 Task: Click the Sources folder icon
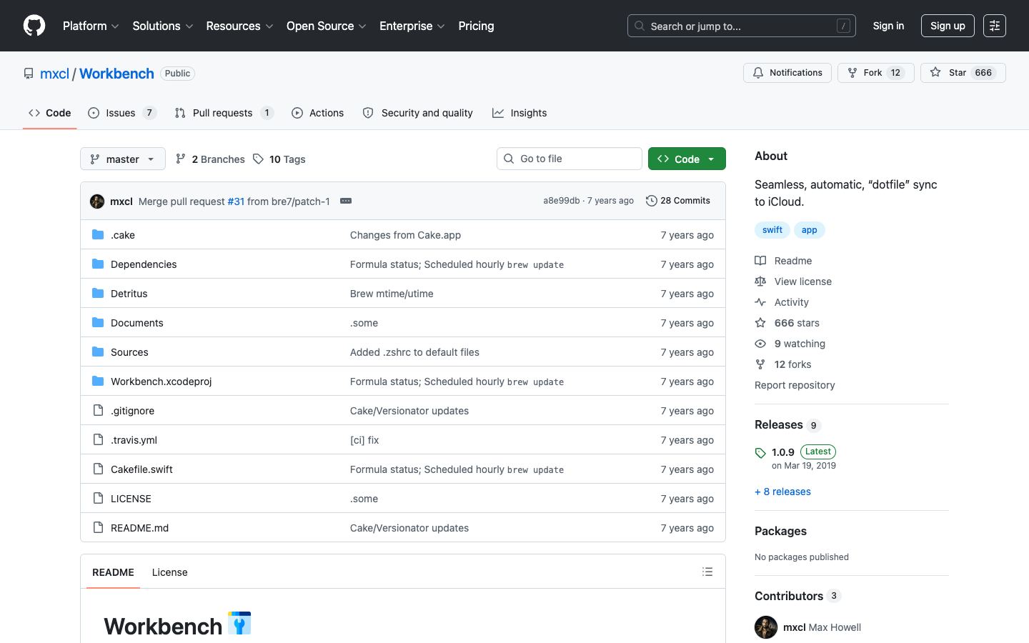[x=98, y=352]
